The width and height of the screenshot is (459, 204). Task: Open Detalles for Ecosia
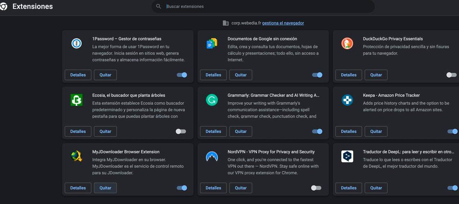78,132
